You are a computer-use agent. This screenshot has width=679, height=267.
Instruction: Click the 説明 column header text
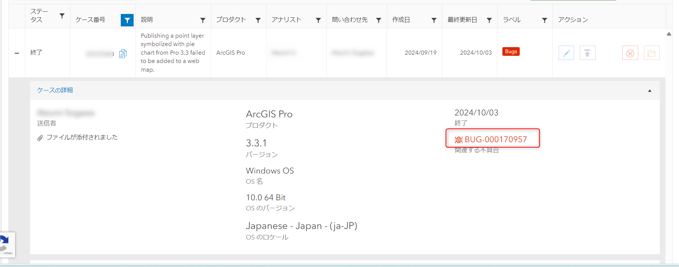[147, 20]
